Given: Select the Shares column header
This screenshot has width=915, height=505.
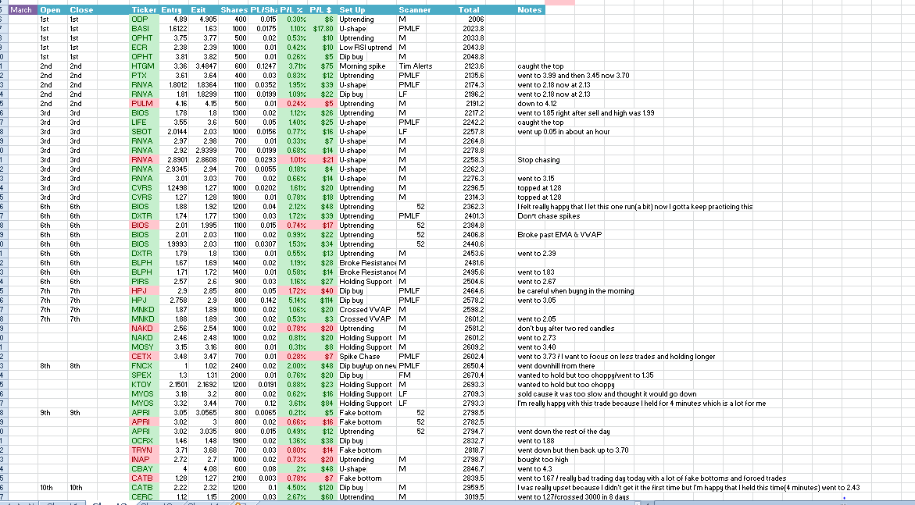Looking at the screenshot, I should point(234,10).
